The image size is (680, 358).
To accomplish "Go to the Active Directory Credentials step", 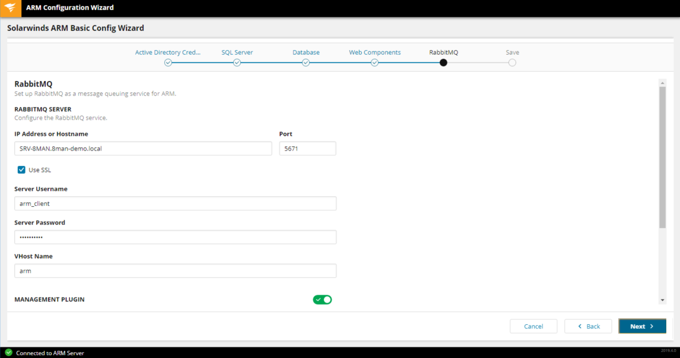I will pyautogui.click(x=168, y=52).
